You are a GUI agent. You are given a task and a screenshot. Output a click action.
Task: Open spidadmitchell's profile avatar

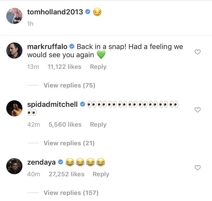coord(14,108)
